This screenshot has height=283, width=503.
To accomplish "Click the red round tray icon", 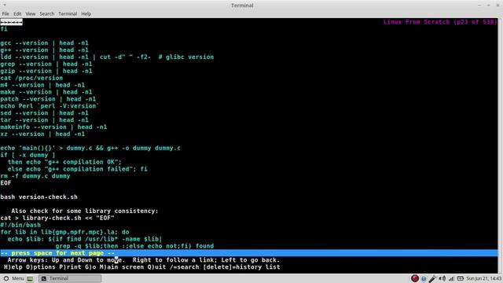I will (x=415, y=278).
